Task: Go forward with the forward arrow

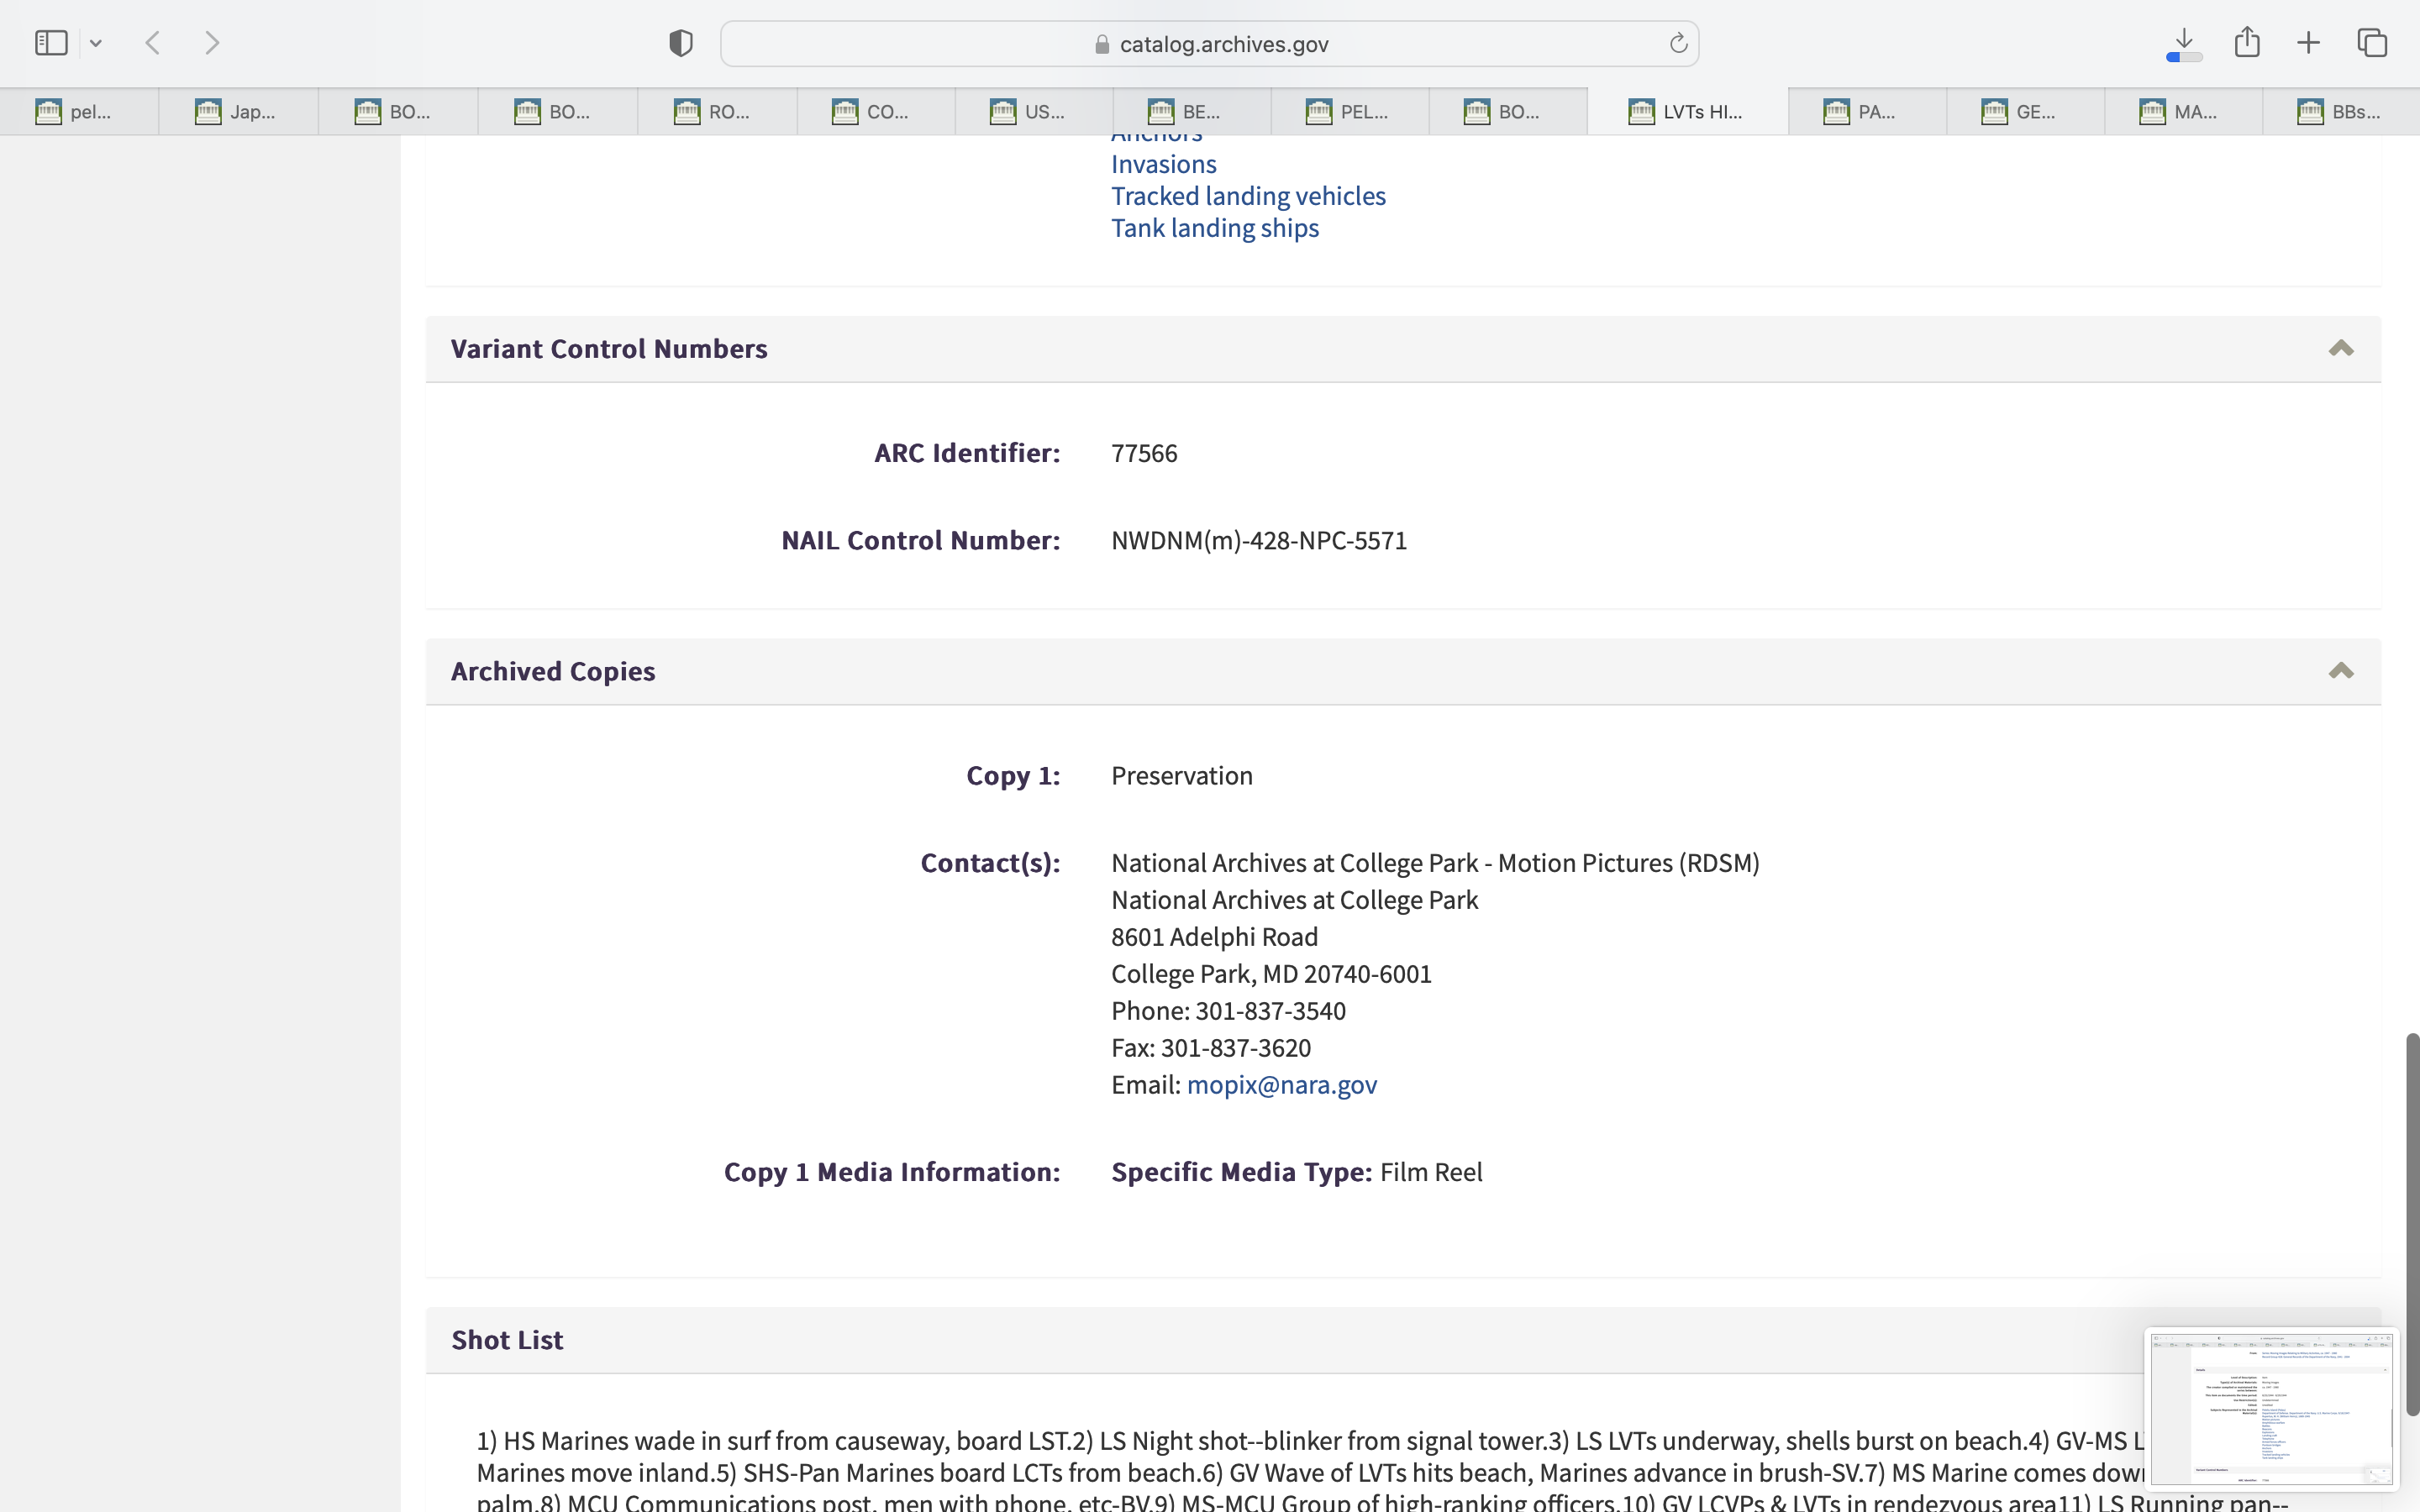Action: tap(212, 43)
